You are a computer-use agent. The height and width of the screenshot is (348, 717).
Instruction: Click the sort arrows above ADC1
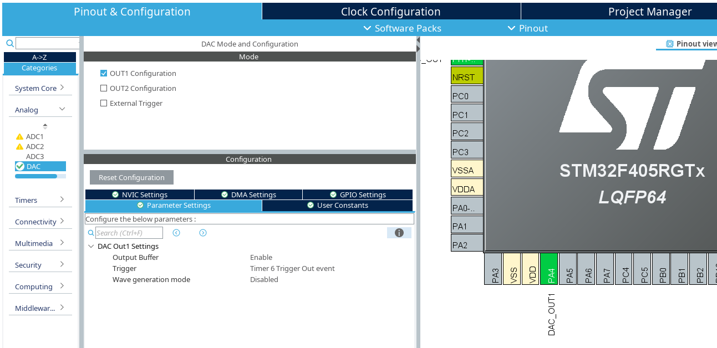(45, 126)
